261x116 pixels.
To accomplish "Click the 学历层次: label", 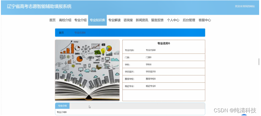I will click(130, 72).
